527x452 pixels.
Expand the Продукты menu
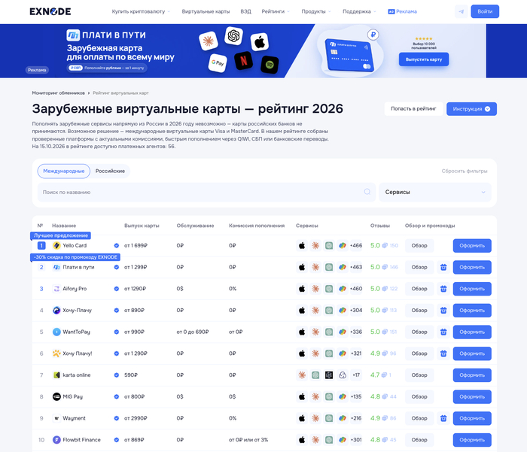[316, 11]
